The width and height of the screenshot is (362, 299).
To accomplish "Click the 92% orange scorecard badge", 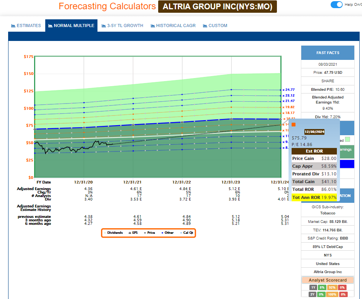I will 332,287.
